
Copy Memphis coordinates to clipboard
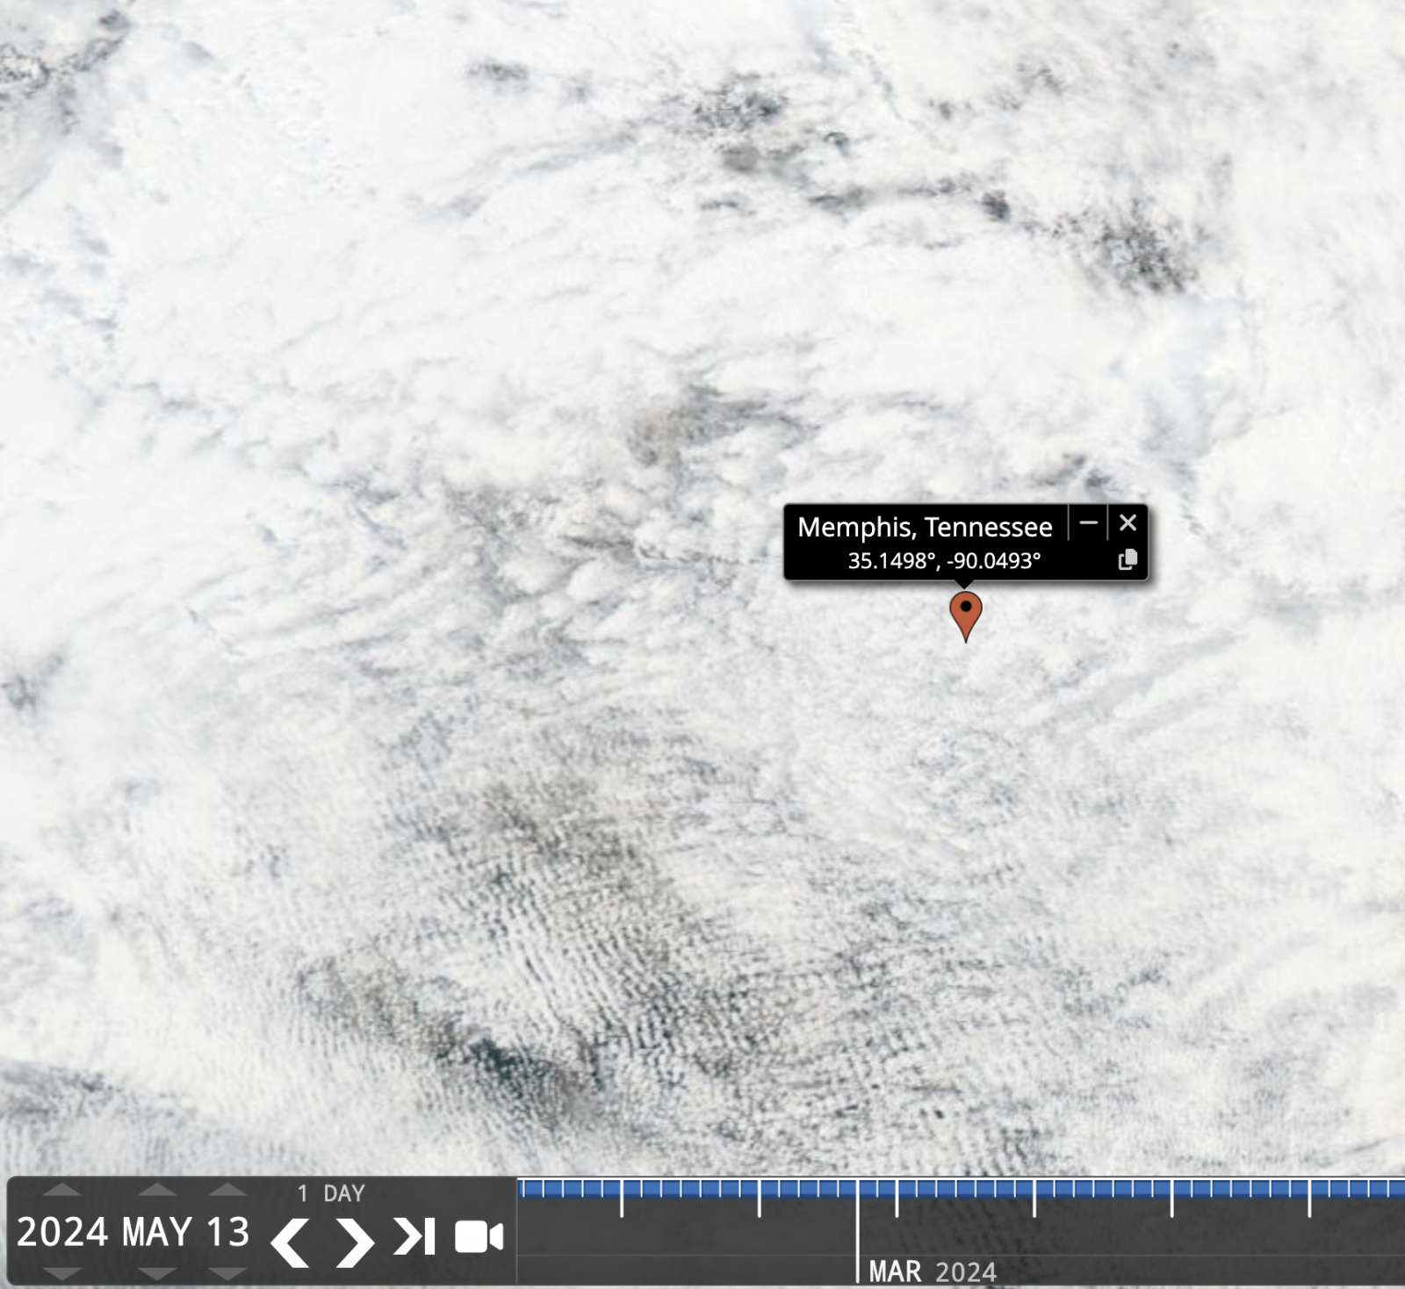(x=1128, y=560)
